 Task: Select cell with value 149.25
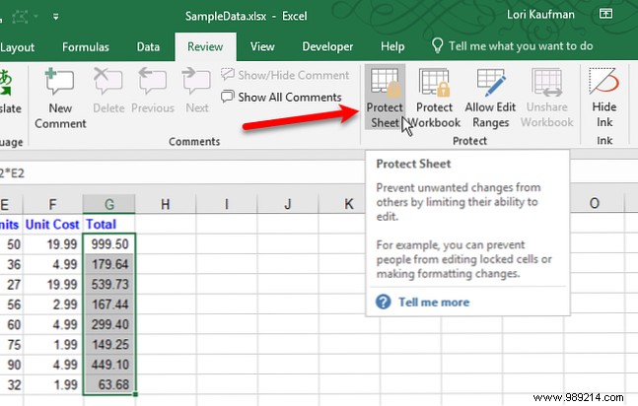tap(109, 345)
